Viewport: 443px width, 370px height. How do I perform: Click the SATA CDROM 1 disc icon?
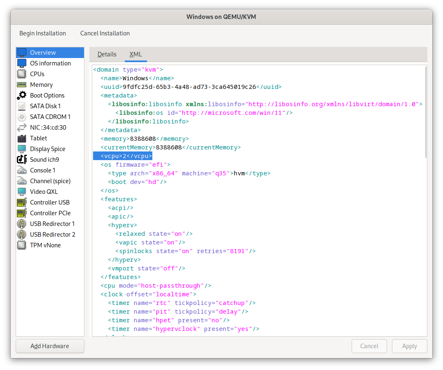coord(22,117)
